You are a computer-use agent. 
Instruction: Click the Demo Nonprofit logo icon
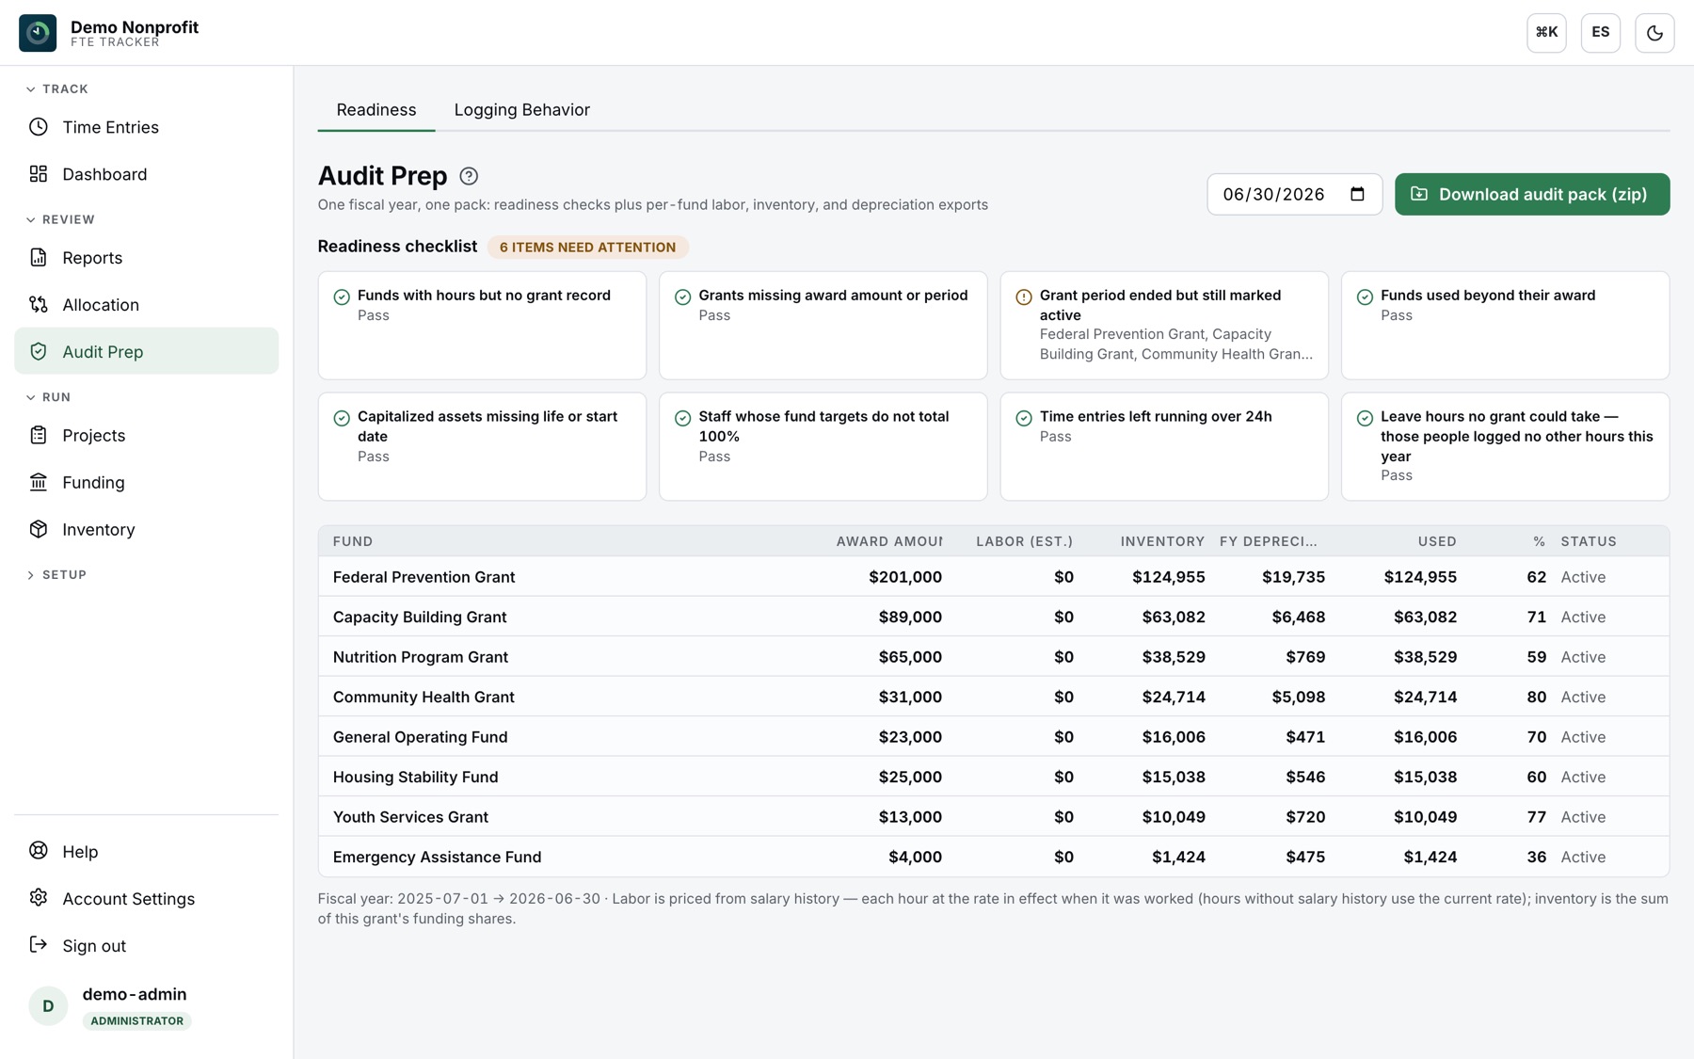38,33
